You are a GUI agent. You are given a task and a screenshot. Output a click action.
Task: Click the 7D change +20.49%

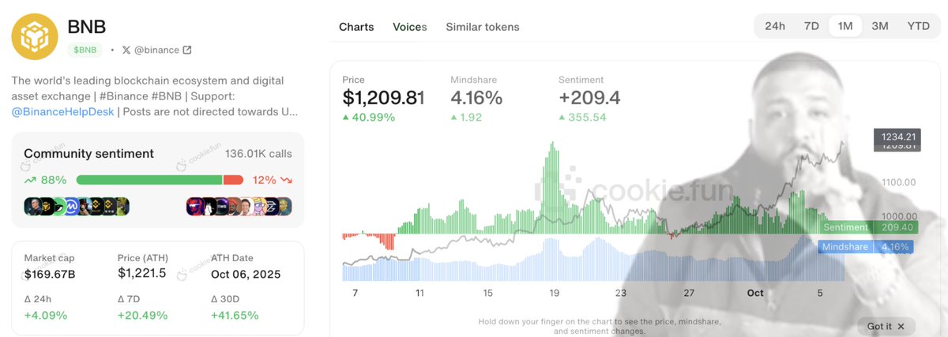pos(143,315)
